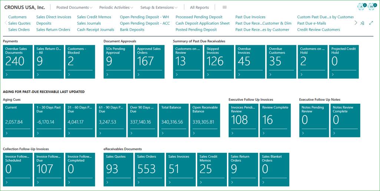Click chevron on Overdue Sales Documents tile

click(7, 74)
